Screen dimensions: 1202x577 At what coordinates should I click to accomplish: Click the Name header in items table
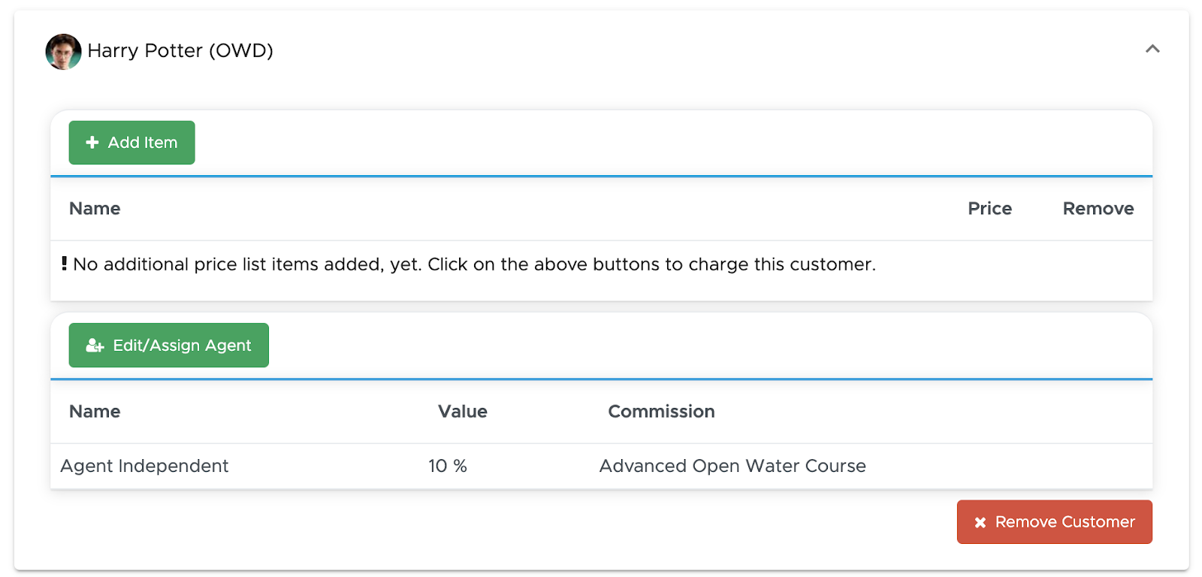click(95, 209)
